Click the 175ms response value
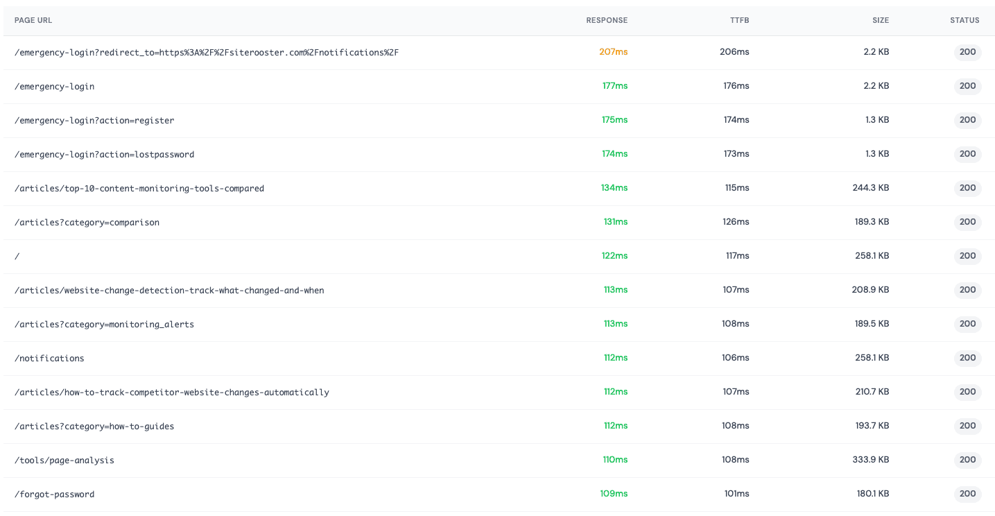The width and height of the screenshot is (995, 516). pyautogui.click(x=615, y=120)
